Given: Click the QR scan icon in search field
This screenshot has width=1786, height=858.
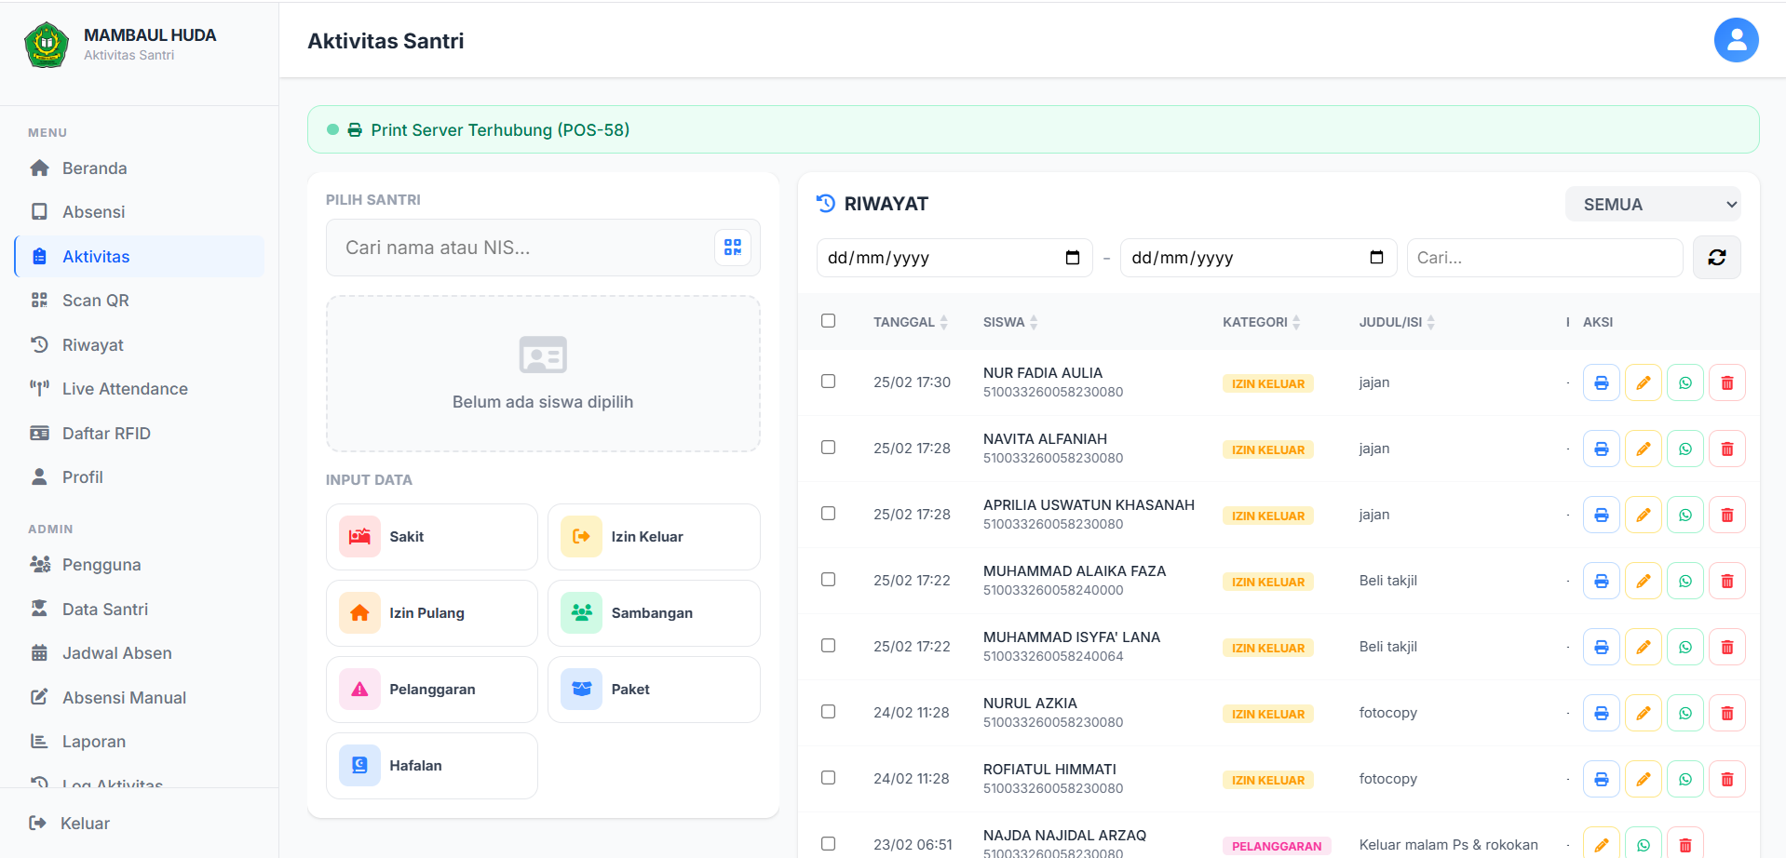Looking at the screenshot, I should (x=733, y=248).
